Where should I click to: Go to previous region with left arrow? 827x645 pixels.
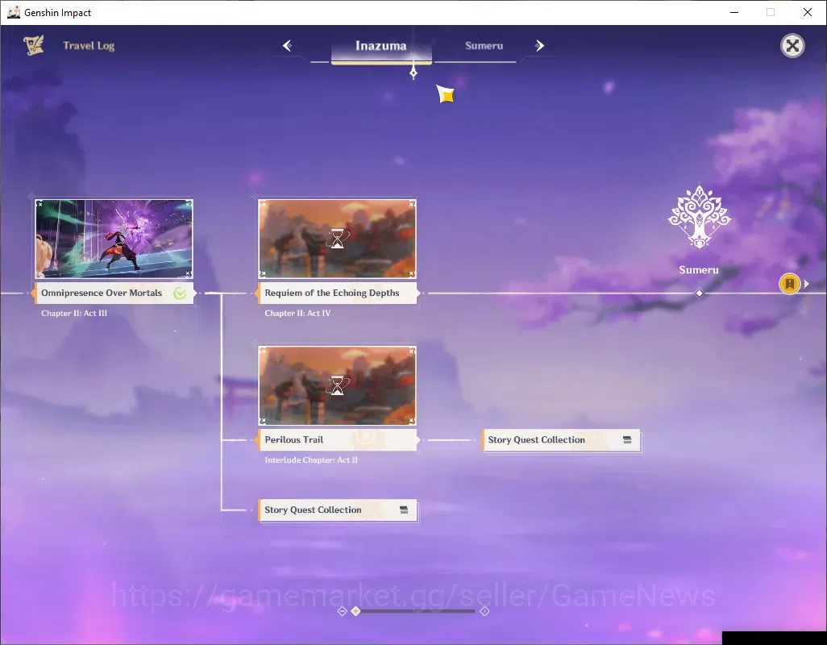click(x=288, y=46)
